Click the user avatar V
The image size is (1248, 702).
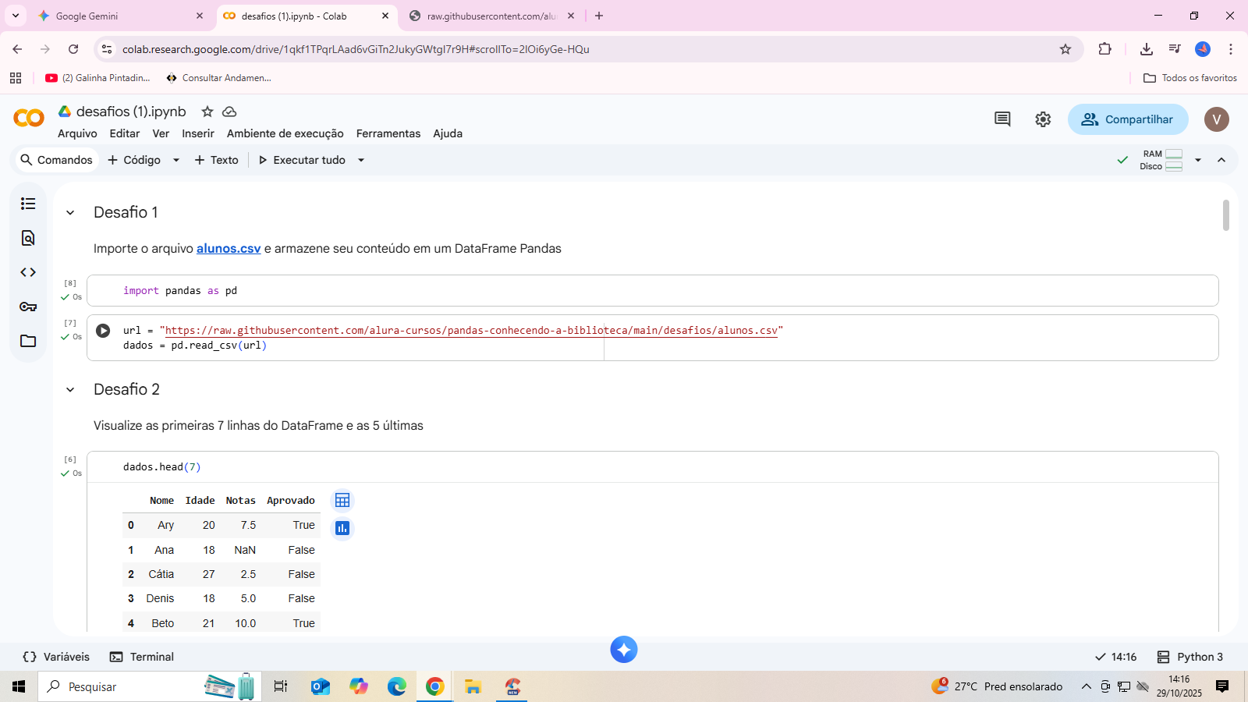(1217, 119)
